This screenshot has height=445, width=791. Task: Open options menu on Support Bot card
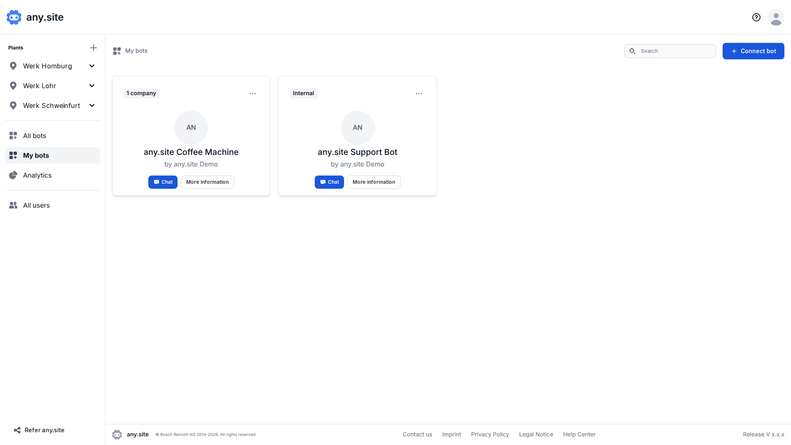coord(419,94)
